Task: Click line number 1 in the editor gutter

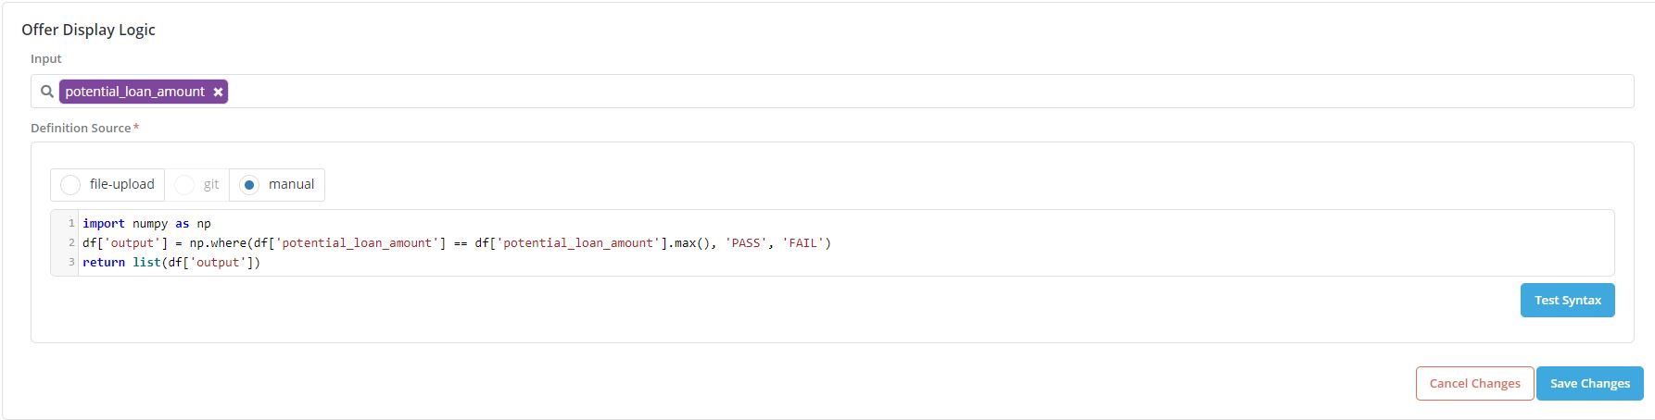Action: point(71,224)
